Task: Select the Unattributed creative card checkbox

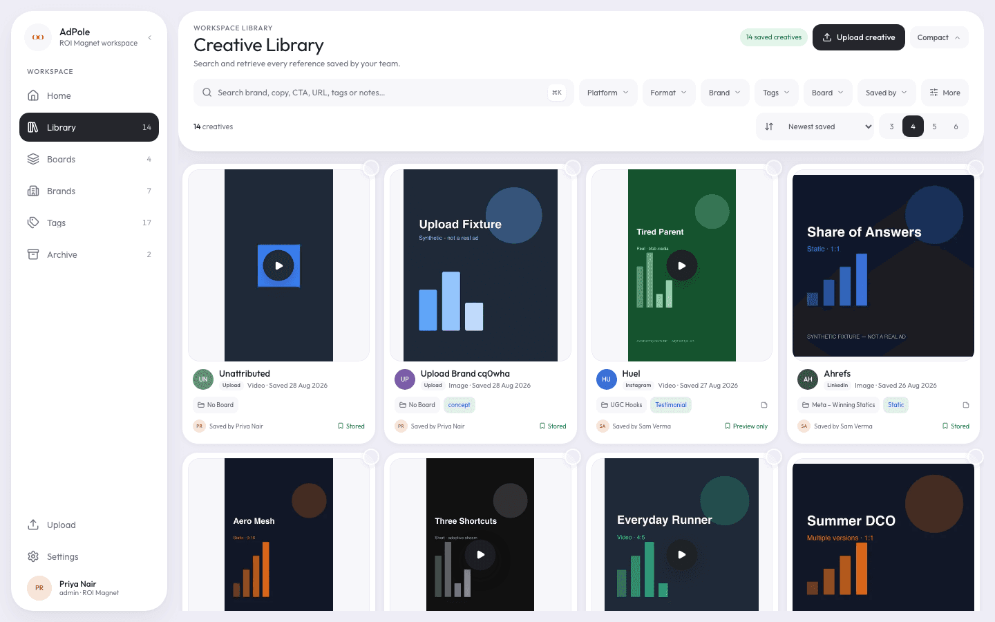Action: click(371, 167)
